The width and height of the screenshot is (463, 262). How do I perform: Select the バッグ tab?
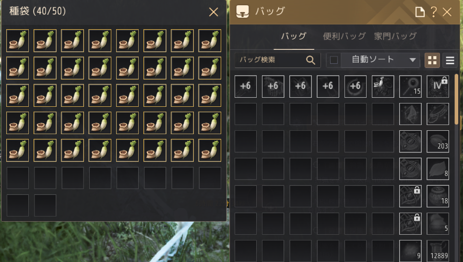click(294, 36)
